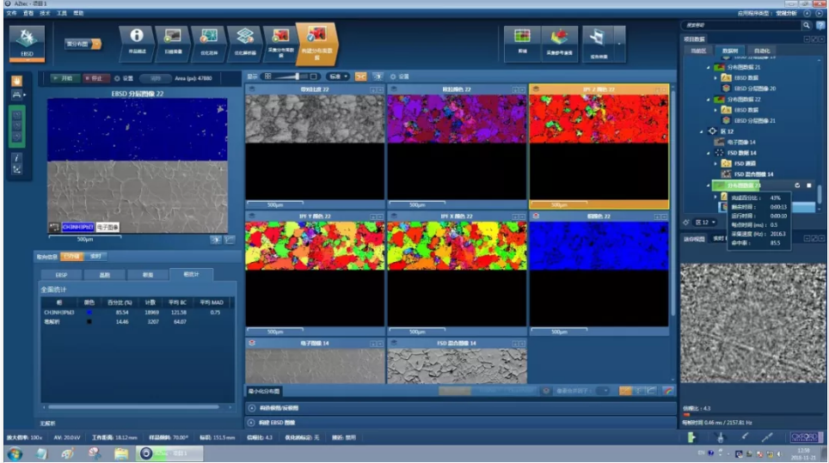Collapse the map data 21 tree node

tap(709, 68)
